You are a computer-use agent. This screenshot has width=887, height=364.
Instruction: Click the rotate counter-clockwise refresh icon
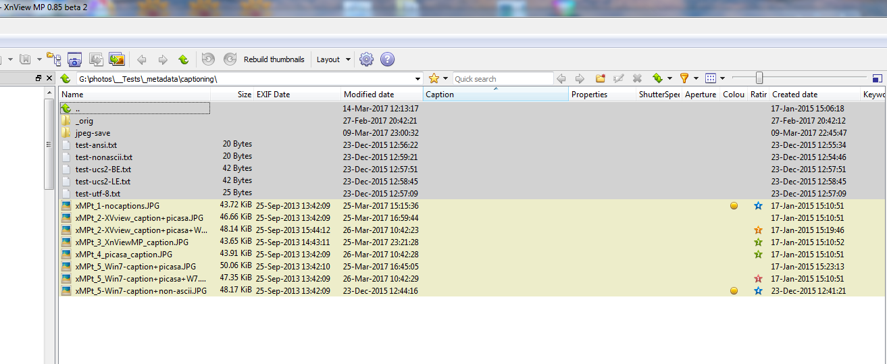pos(208,59)
